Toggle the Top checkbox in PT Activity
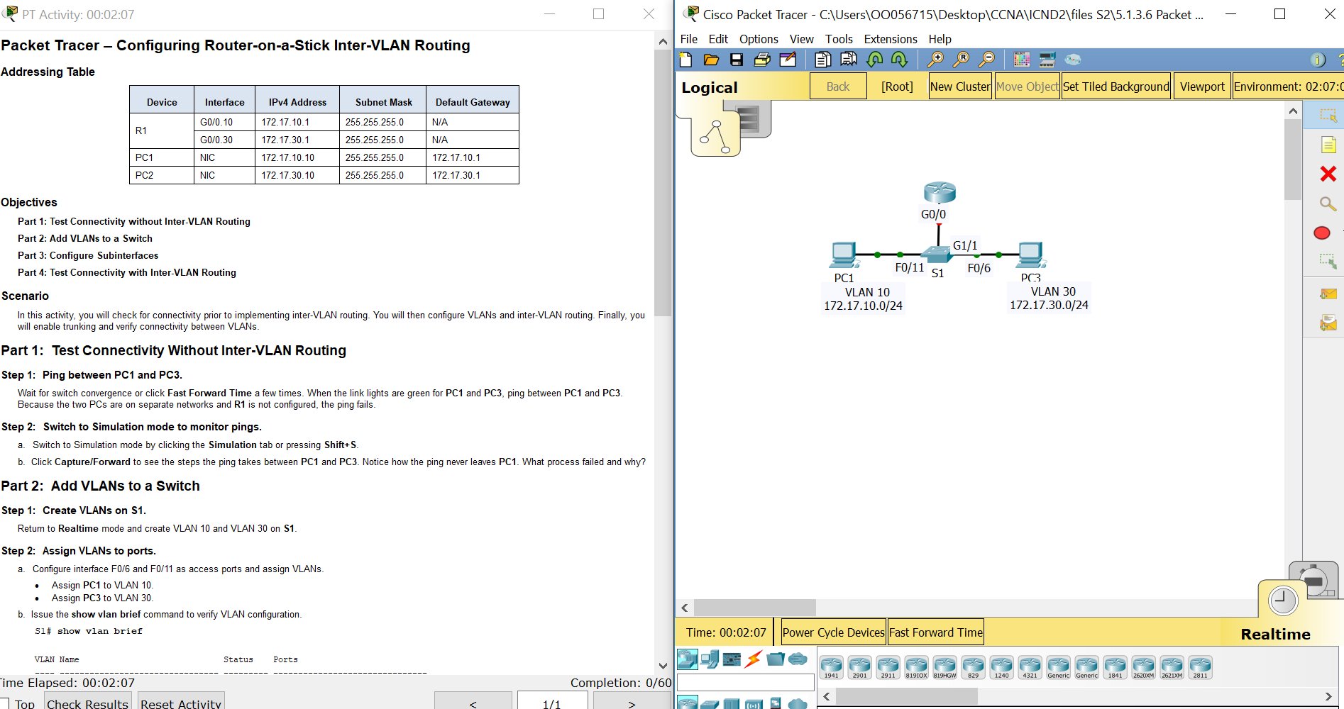The image size is (1344, 709). point(4,704)
